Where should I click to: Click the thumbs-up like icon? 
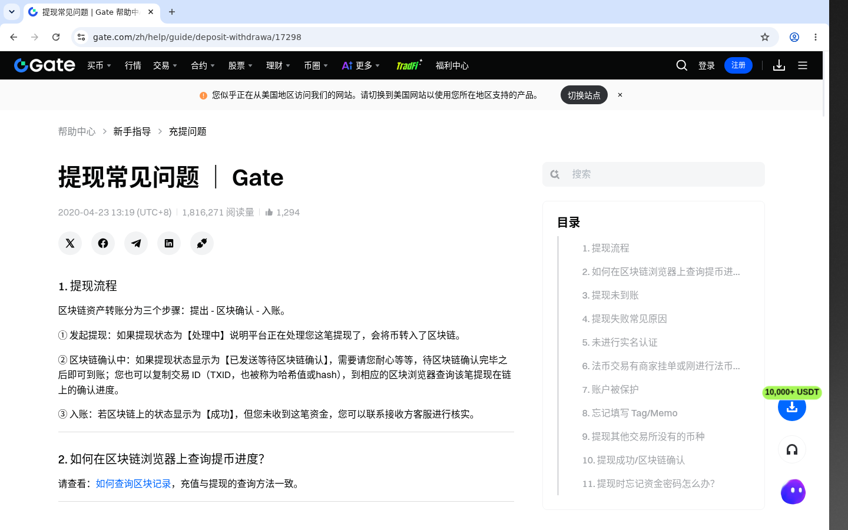269,212
